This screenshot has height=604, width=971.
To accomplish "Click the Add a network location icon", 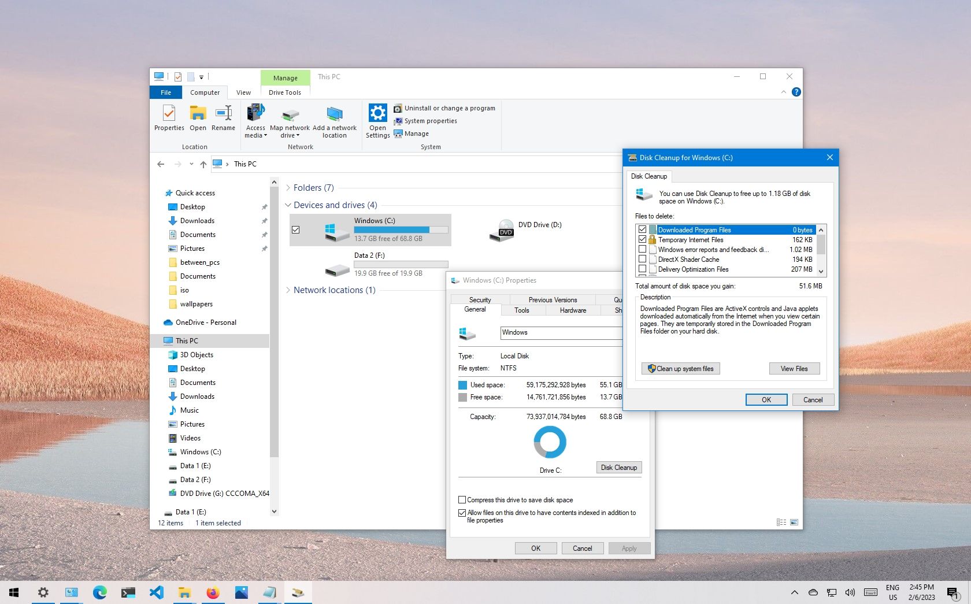I will point(334,118).
